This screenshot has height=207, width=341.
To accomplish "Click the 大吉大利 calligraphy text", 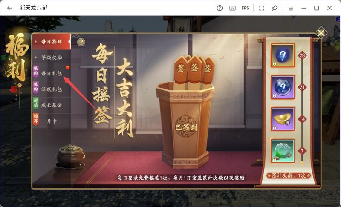I will click(124, 98).
